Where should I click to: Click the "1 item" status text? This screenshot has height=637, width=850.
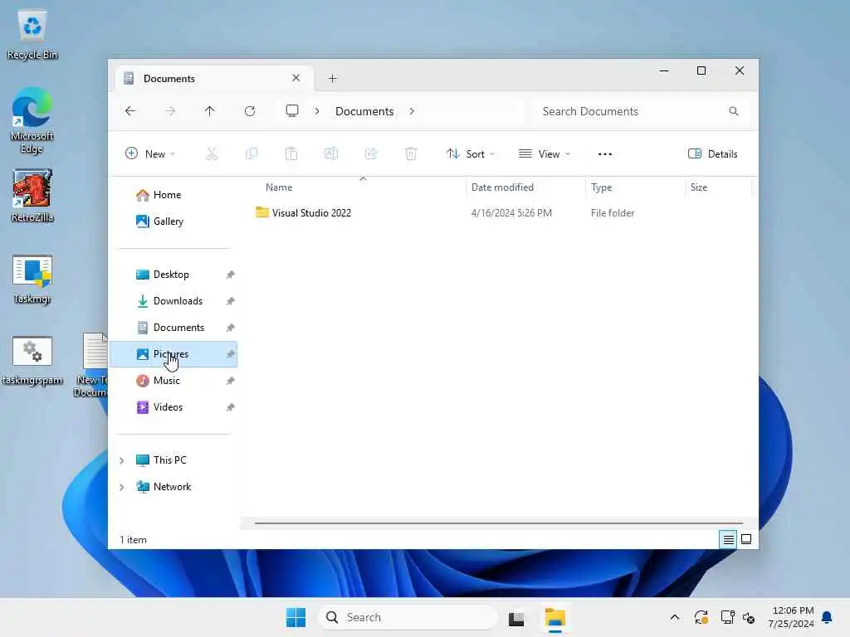[x=133, y=540]
